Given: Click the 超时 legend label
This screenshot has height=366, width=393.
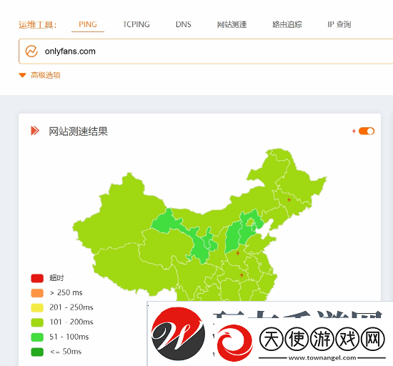Looking at the screenshot, I should [56, 278].
